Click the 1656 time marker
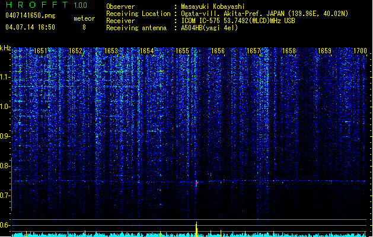 218,51
